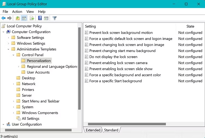Collapse the Administrative Templates node
The width and height of the screenshot is (205, 138).
pyautogui.click(x=8, y=49)
